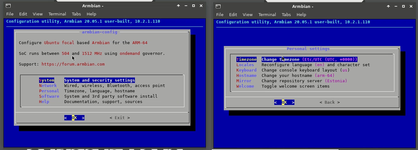Click left window 'Configuration utility' header line
The image size is (418, 150).
tap(83, 21)
